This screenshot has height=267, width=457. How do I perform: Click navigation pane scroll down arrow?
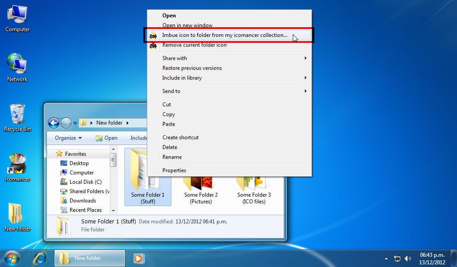(x=113, y=211)
